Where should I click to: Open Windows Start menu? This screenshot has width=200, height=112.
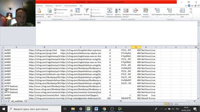click(x=4, y=109)
